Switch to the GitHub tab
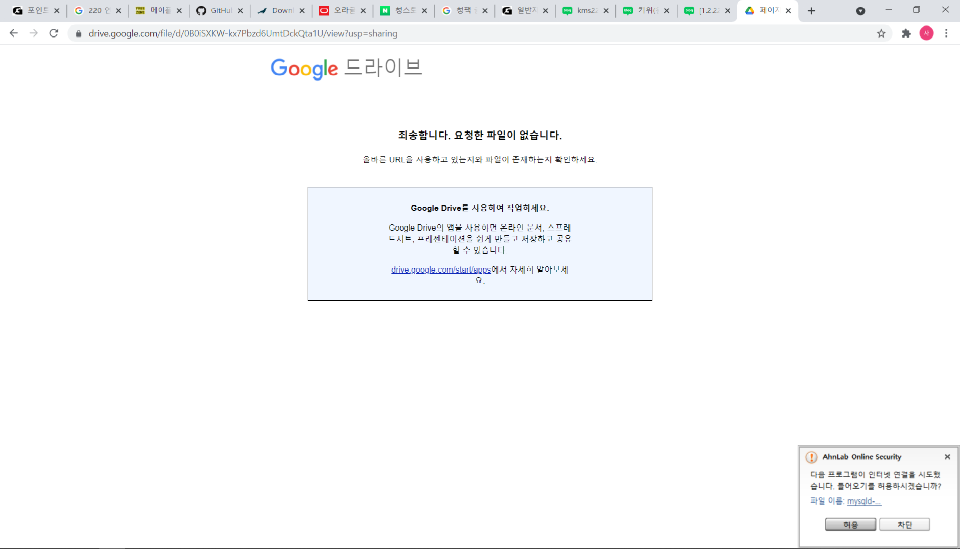 point(217,10)
